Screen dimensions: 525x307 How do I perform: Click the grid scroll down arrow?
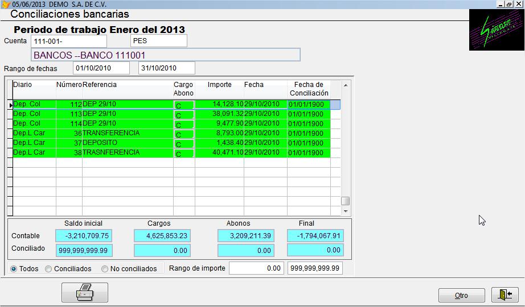pos(346,211)
